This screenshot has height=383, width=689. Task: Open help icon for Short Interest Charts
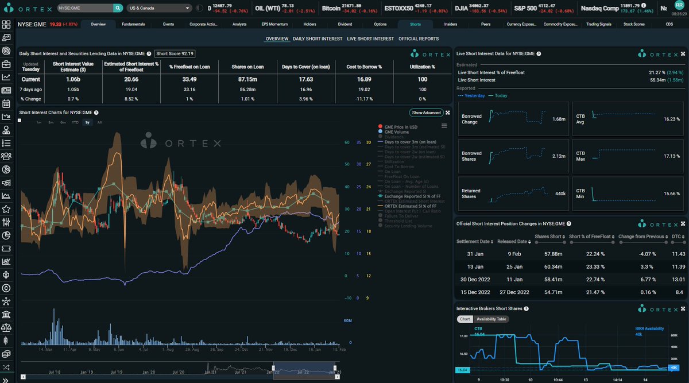(x=96, y=113)
